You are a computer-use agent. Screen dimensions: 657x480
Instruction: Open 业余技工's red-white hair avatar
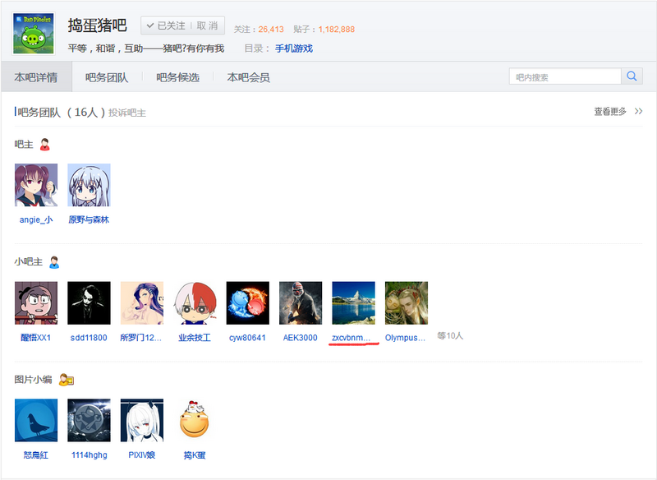pyautogui.click(x=195, y=302)
